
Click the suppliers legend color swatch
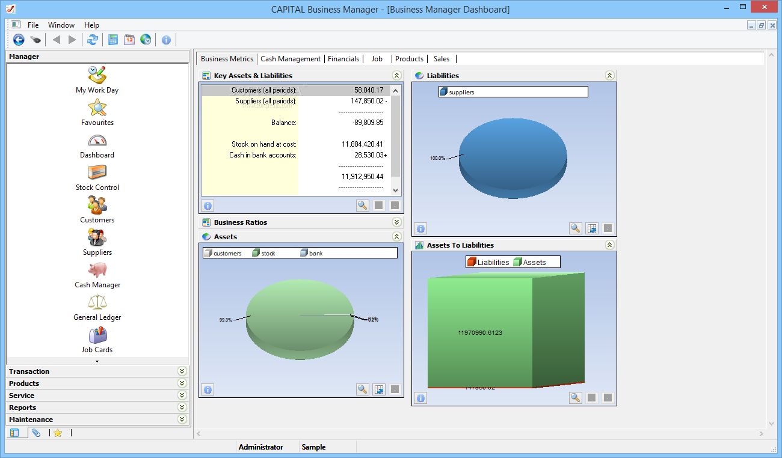(444, 92)
